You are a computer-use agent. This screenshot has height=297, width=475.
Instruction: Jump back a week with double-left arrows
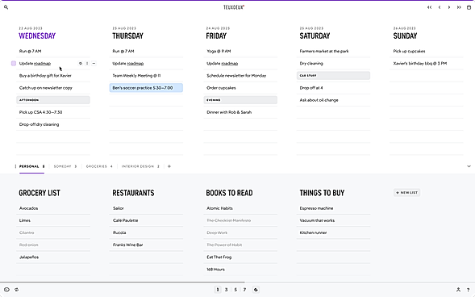(x=429, y=7)
